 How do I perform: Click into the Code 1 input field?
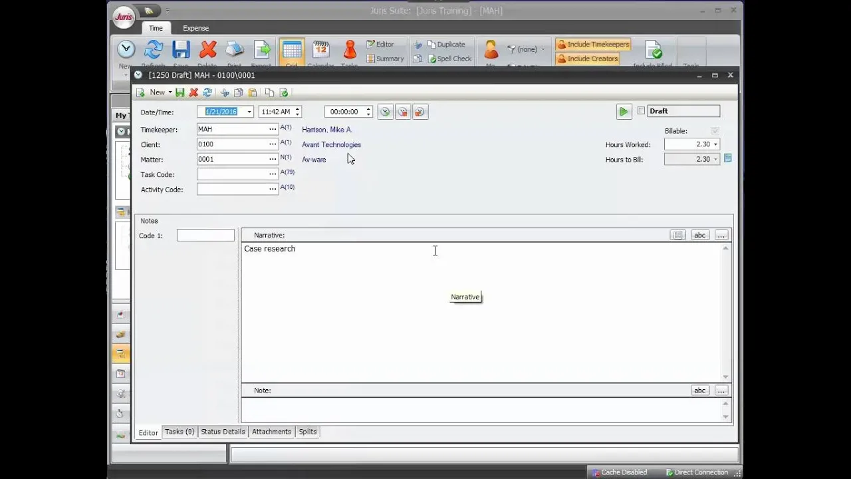[x=205, y=236]
